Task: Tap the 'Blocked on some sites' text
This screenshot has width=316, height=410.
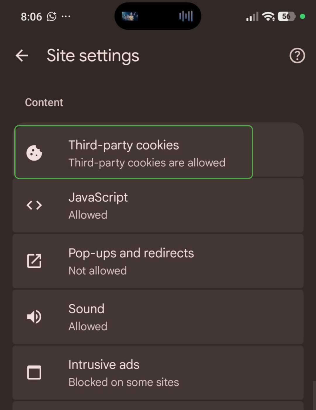Action: coord(124,382)
